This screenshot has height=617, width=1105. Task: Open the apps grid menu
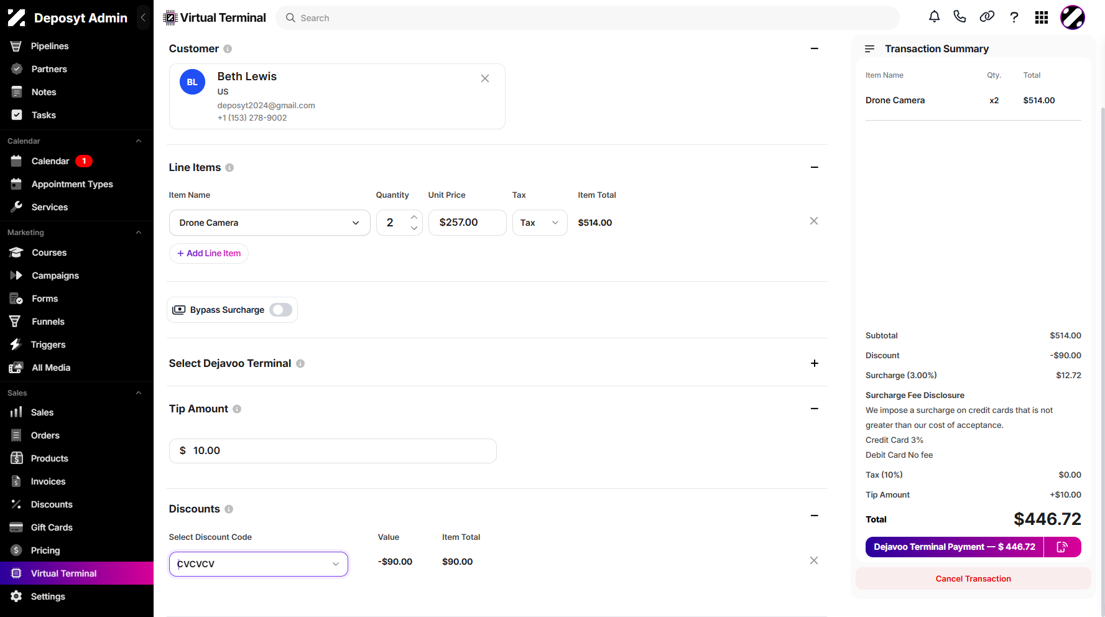tap(1042, 17)
